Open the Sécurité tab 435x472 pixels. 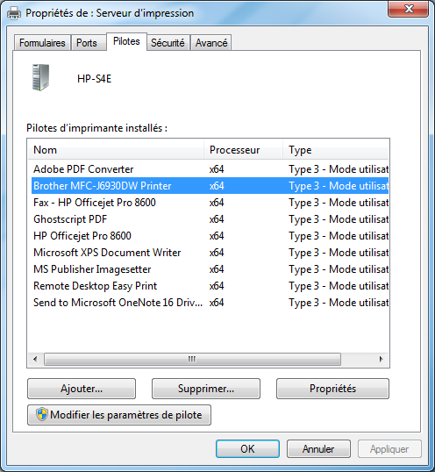click(x=168, y=43)
